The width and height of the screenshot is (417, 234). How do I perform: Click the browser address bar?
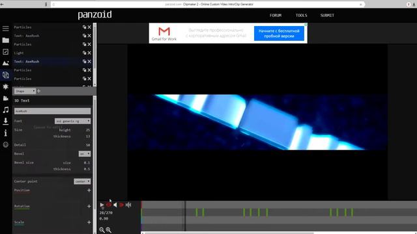click(207, 5)
